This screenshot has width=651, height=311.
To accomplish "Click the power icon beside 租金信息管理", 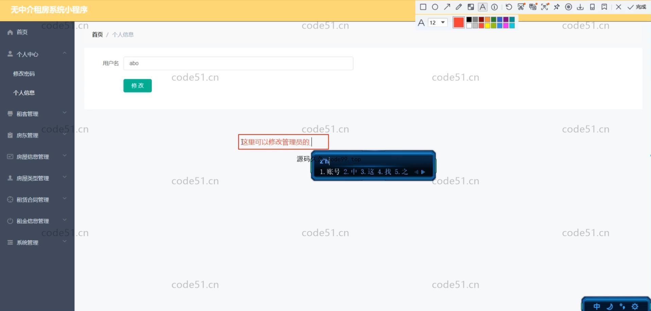I will [10, 221].
